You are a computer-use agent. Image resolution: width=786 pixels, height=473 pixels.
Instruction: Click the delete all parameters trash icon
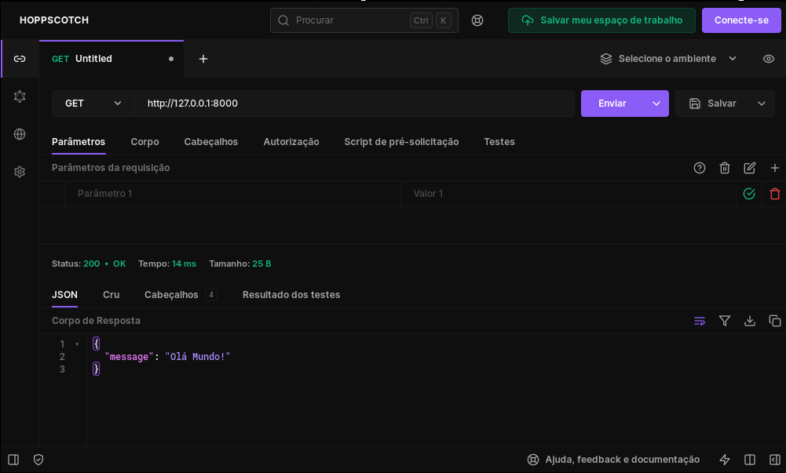point(725,168)
